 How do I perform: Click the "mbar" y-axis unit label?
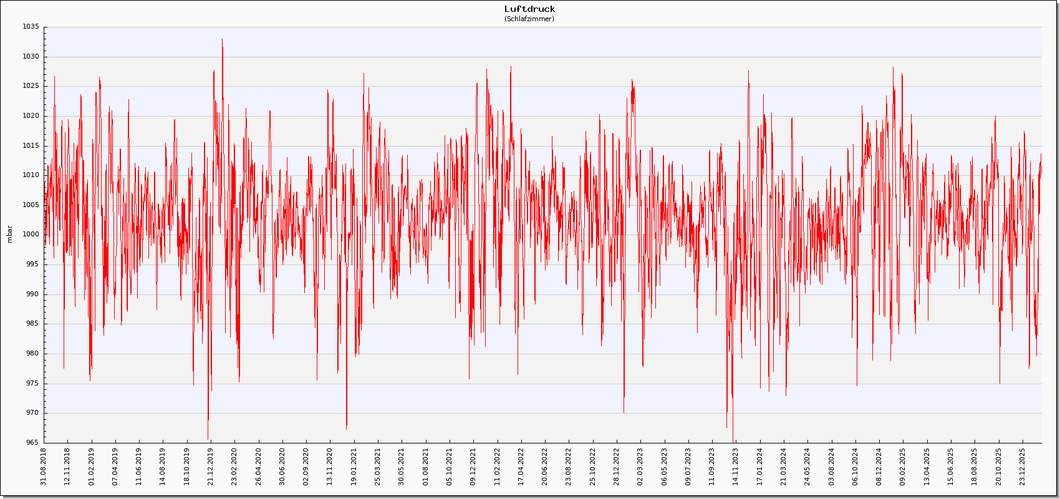(x=9, y=234)
